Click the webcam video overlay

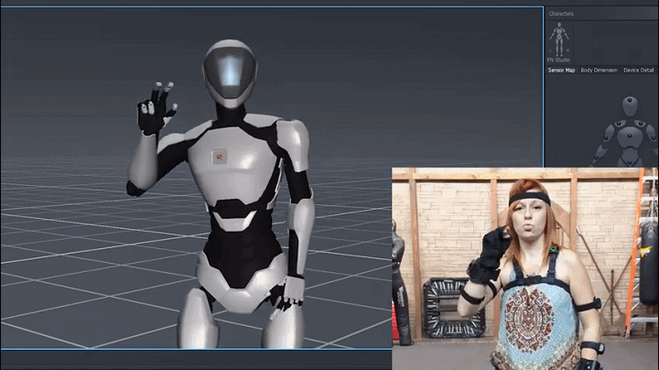[x=525, y=268]
